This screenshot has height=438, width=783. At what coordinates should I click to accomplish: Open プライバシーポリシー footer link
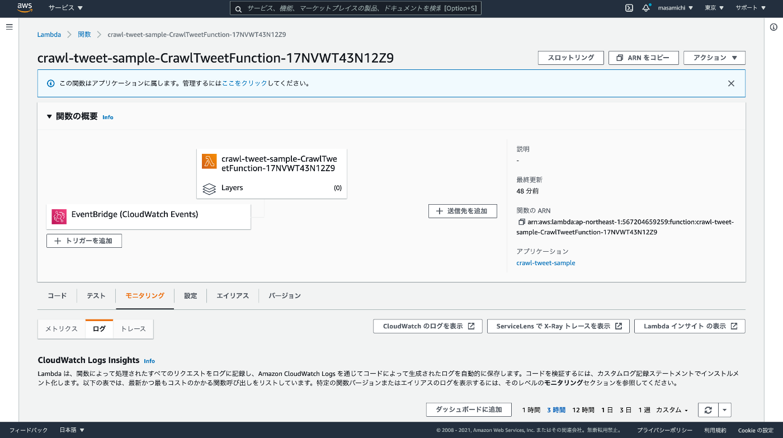pos(664,430)
